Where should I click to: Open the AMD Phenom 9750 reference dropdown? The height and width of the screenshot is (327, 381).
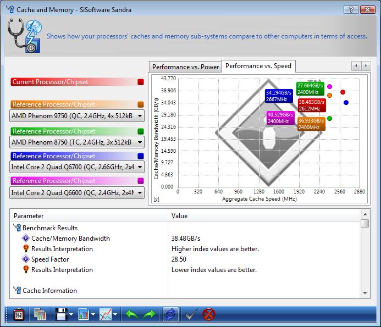[x=77, y=116]
